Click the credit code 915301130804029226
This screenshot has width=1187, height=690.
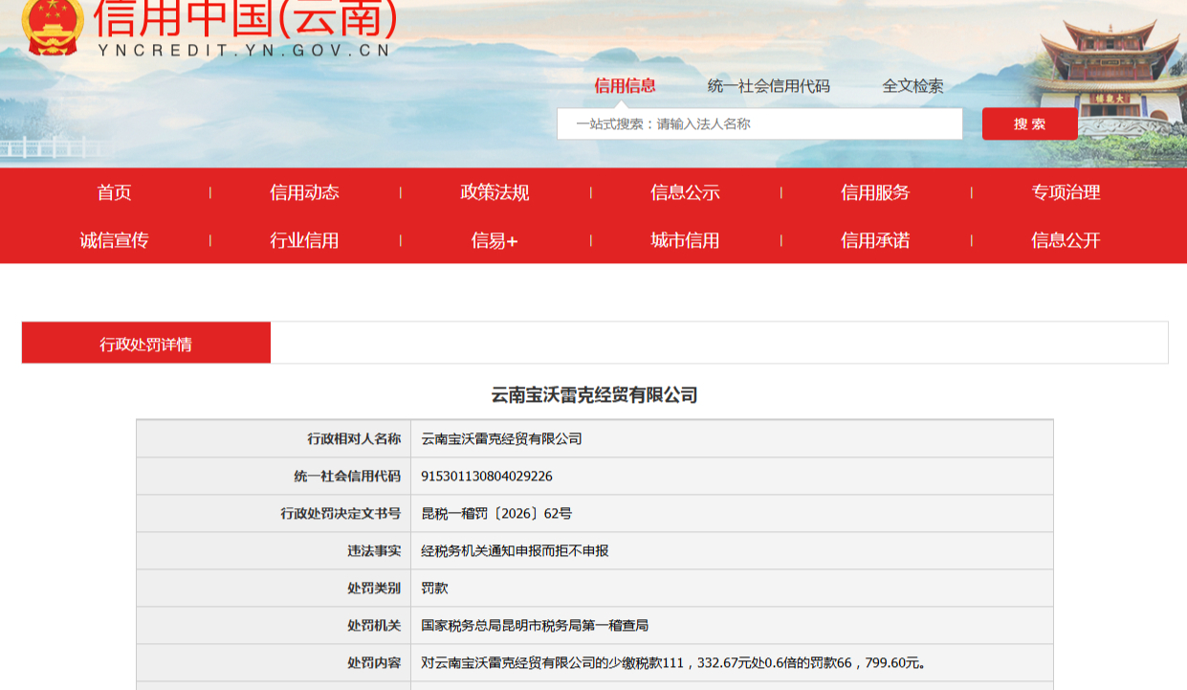(x=487, y=476)
